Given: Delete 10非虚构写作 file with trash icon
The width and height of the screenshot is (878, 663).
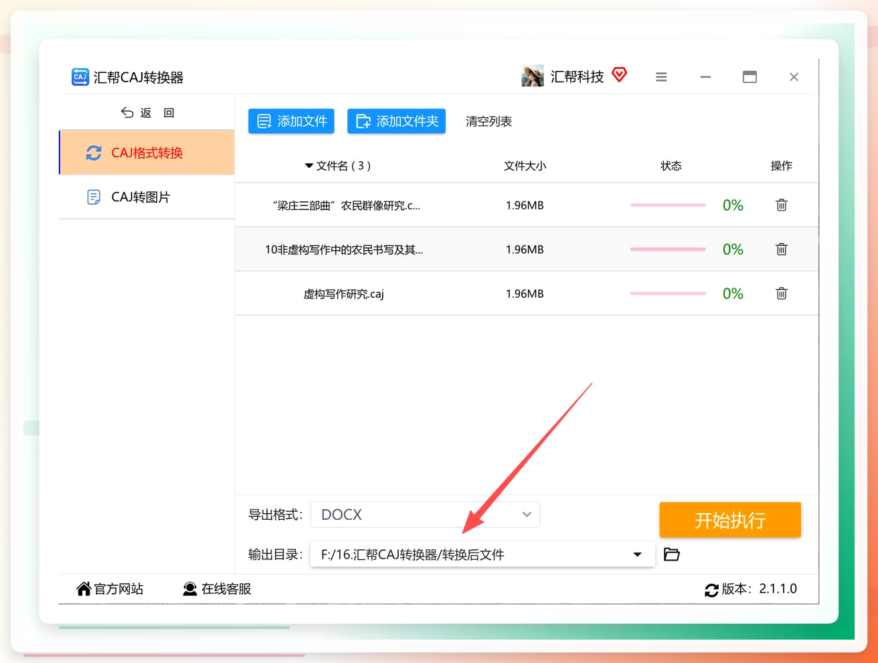Looking at the screenshot, I should tap(782, 249).
